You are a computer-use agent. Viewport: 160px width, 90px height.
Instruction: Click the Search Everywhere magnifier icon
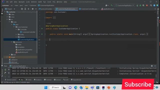coord(151,5)
